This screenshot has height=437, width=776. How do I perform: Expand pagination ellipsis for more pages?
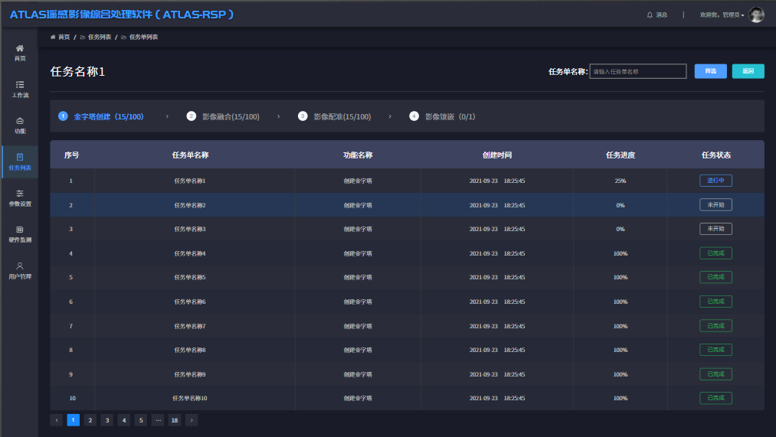[x=158, y=419]
